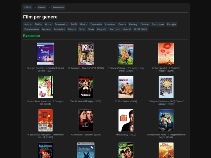
Task: Filter by Animazione genre
Action: (x=158, y=25)
